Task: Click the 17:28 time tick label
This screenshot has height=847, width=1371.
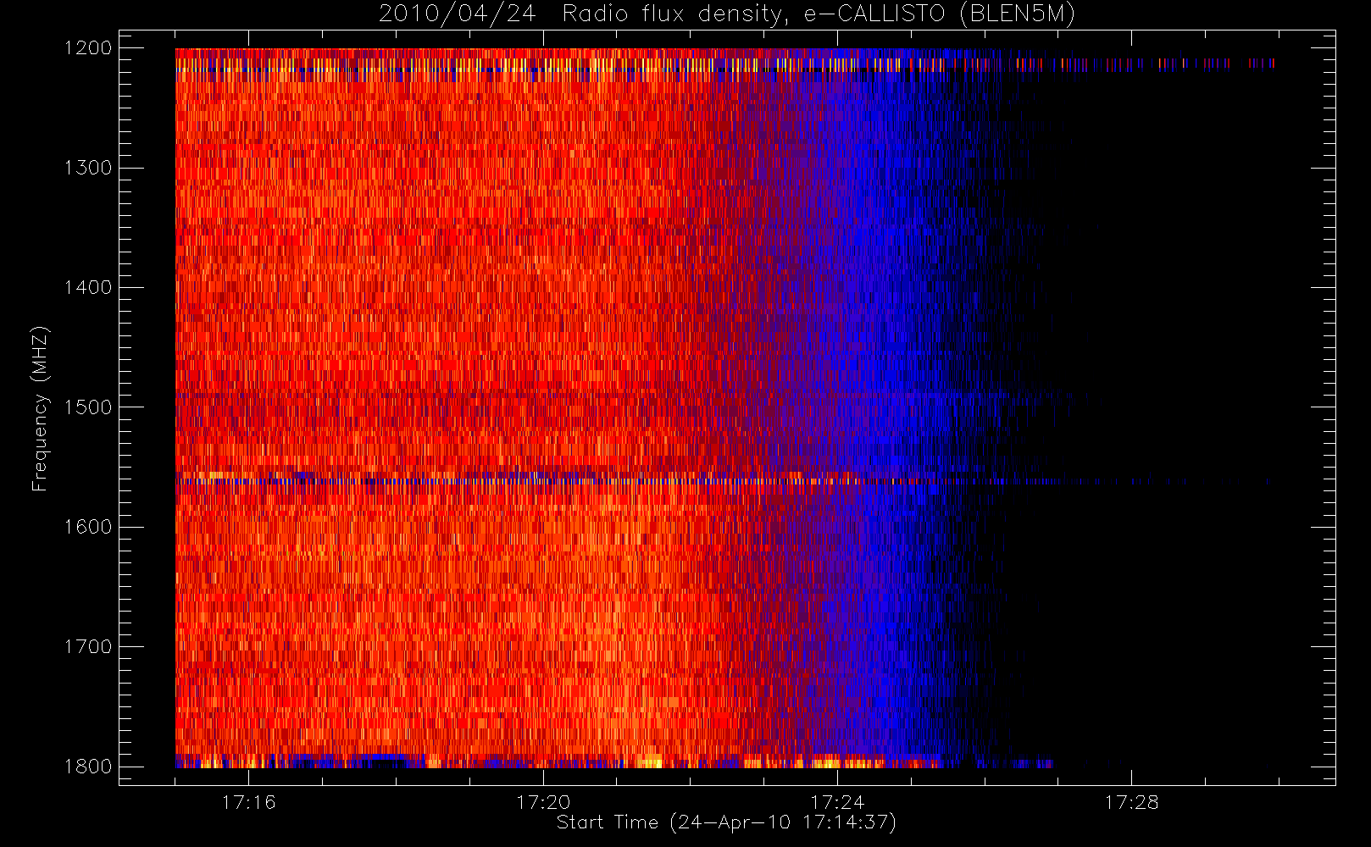Action: pos(1131,802)
